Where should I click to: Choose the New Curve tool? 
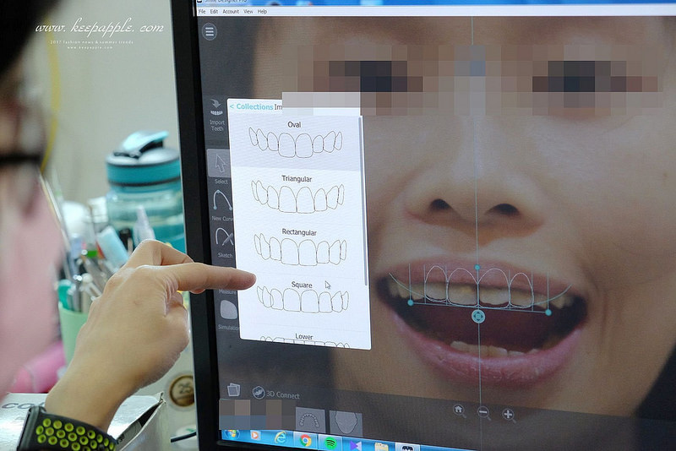222,205
